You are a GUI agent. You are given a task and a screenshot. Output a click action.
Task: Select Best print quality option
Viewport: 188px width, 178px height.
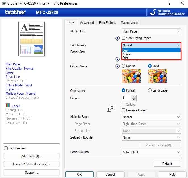pyautogui.click(x=151, y=50)
